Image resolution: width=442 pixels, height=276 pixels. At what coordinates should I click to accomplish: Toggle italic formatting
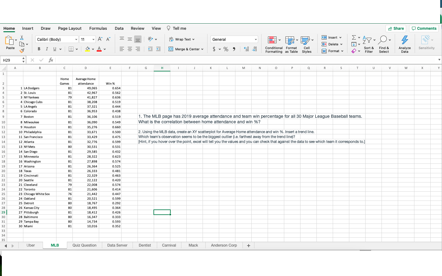point(47,49)
